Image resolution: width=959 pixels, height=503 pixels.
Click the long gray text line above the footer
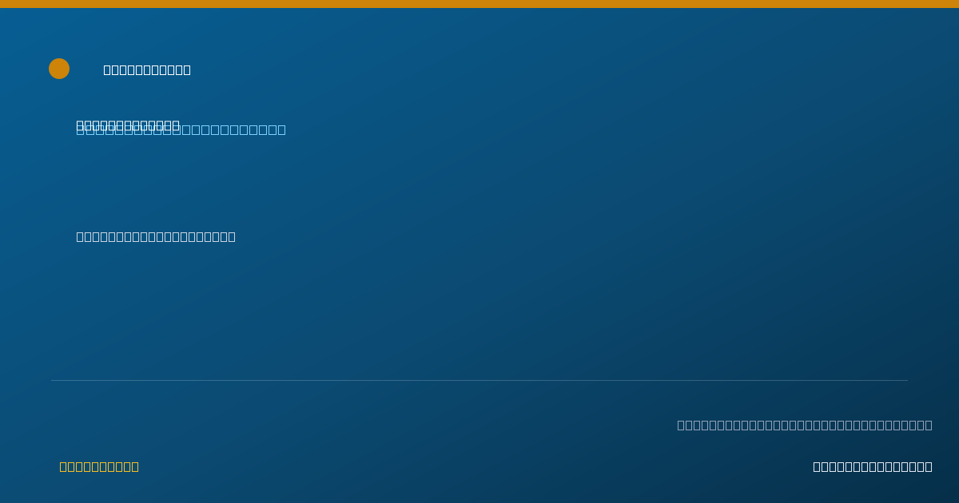coord(805,425)
